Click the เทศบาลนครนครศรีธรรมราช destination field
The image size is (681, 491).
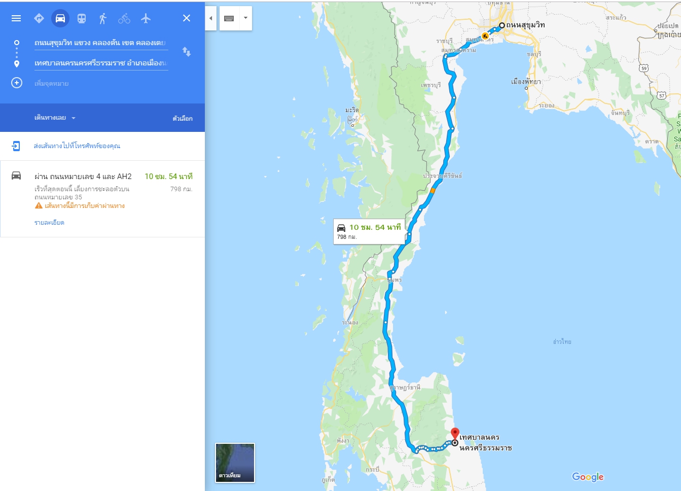101,63
